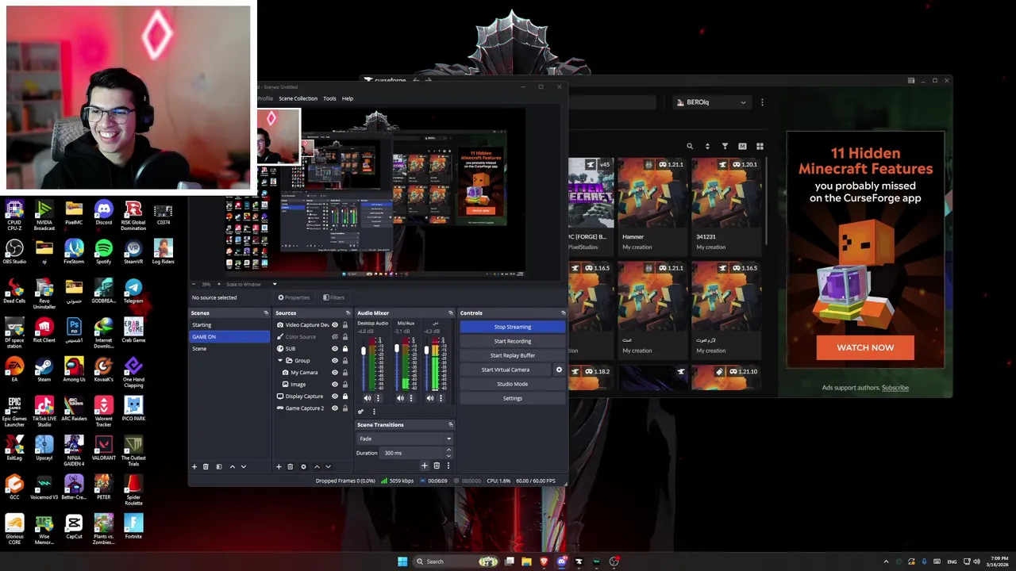Delete selected scene using Scenes trash icon
This screenshot has height=571, width=1016.
pos(206,466)
